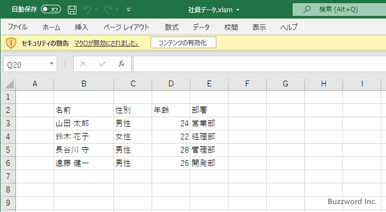Click the Insert Function fx icon
This screenshot has height=212, width=386.
point(121,64)
